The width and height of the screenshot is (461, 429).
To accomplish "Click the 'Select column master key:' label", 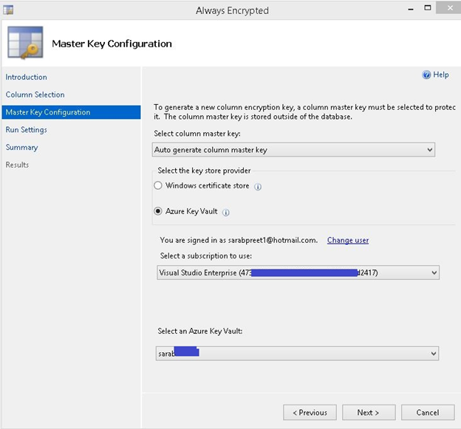I will pyautogui.click(x=197, y=134).
